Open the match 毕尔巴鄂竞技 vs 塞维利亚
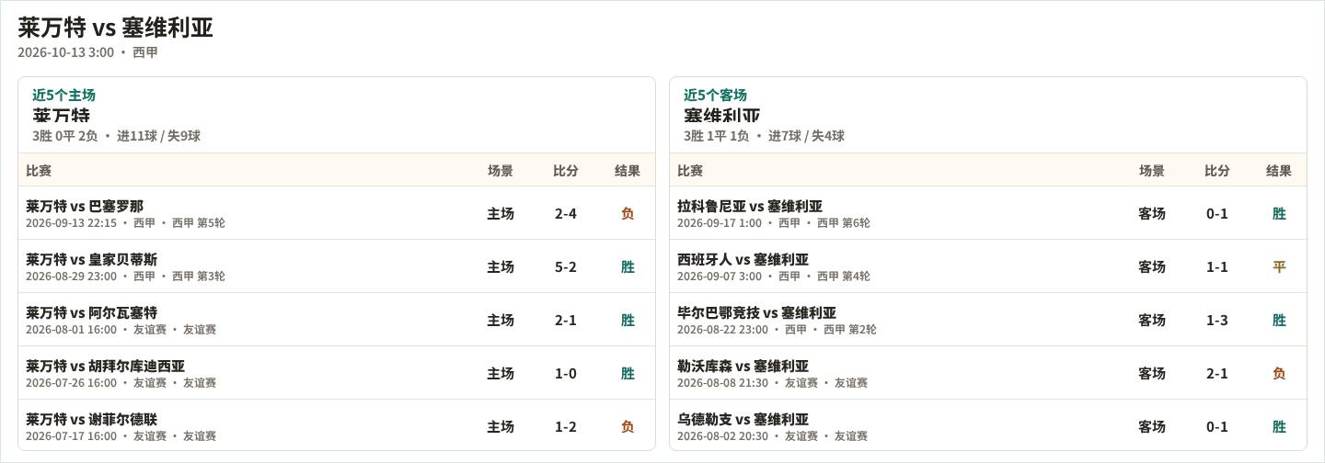Screen dimensions: 1325x463 [x=756, y=312]
